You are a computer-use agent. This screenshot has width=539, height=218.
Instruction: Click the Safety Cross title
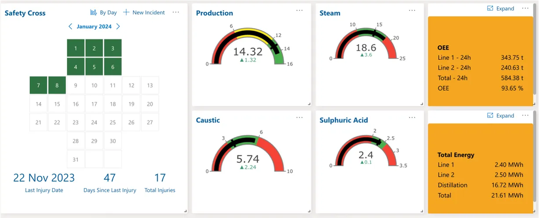click(25, 13)
